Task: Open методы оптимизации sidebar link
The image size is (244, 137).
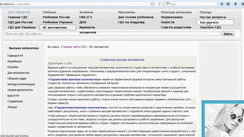Action: point(21,84)
